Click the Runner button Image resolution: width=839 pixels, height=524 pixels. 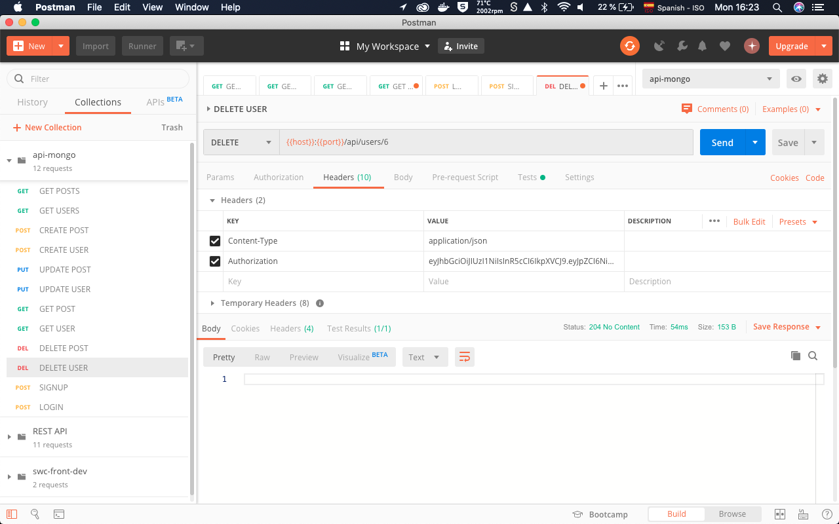(x=142, y=46)
